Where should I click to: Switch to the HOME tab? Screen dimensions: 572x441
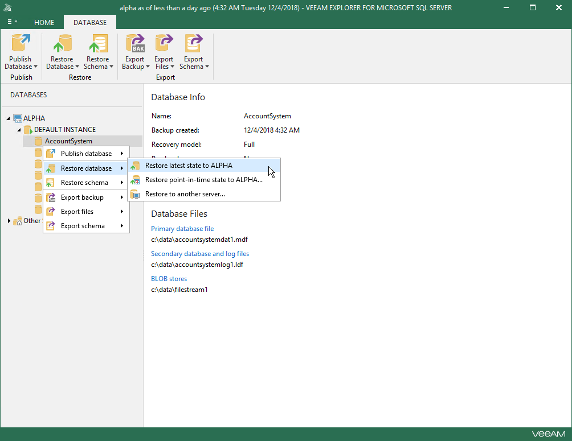point(44,23)
